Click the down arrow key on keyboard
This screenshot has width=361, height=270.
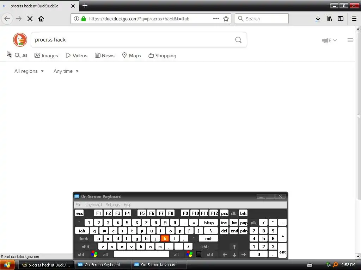(x=234, y=255)
